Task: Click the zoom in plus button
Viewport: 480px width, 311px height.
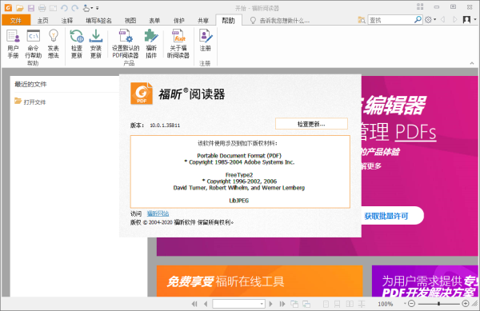Action: click(466, 303)
